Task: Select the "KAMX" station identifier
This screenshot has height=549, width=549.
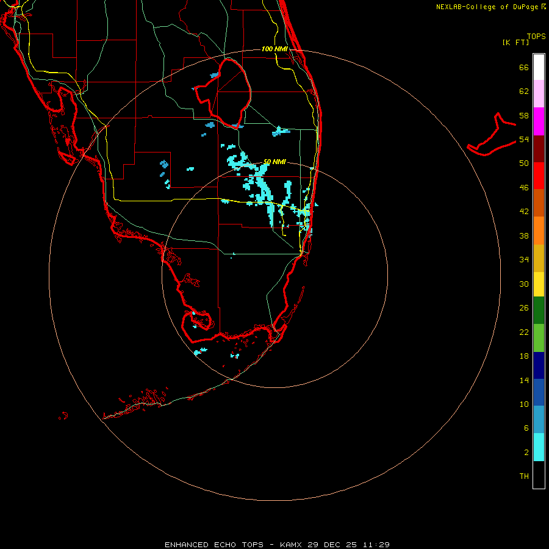Action: (x=292, y=545)
